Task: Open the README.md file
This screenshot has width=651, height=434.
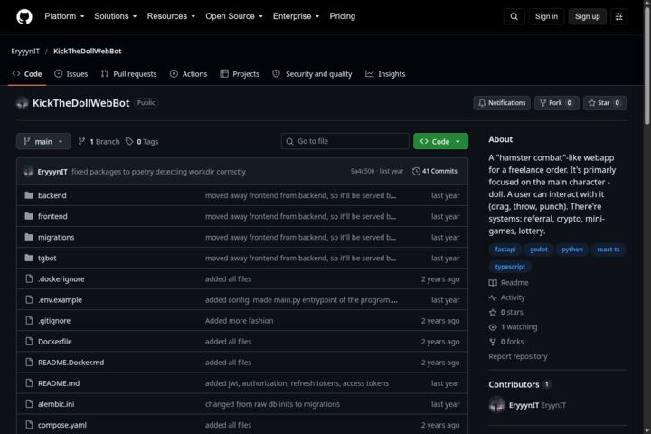Action: coord(59,383)
